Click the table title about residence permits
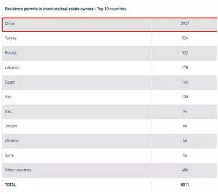This screenshot has height=194, width=218. pos(66,9)
